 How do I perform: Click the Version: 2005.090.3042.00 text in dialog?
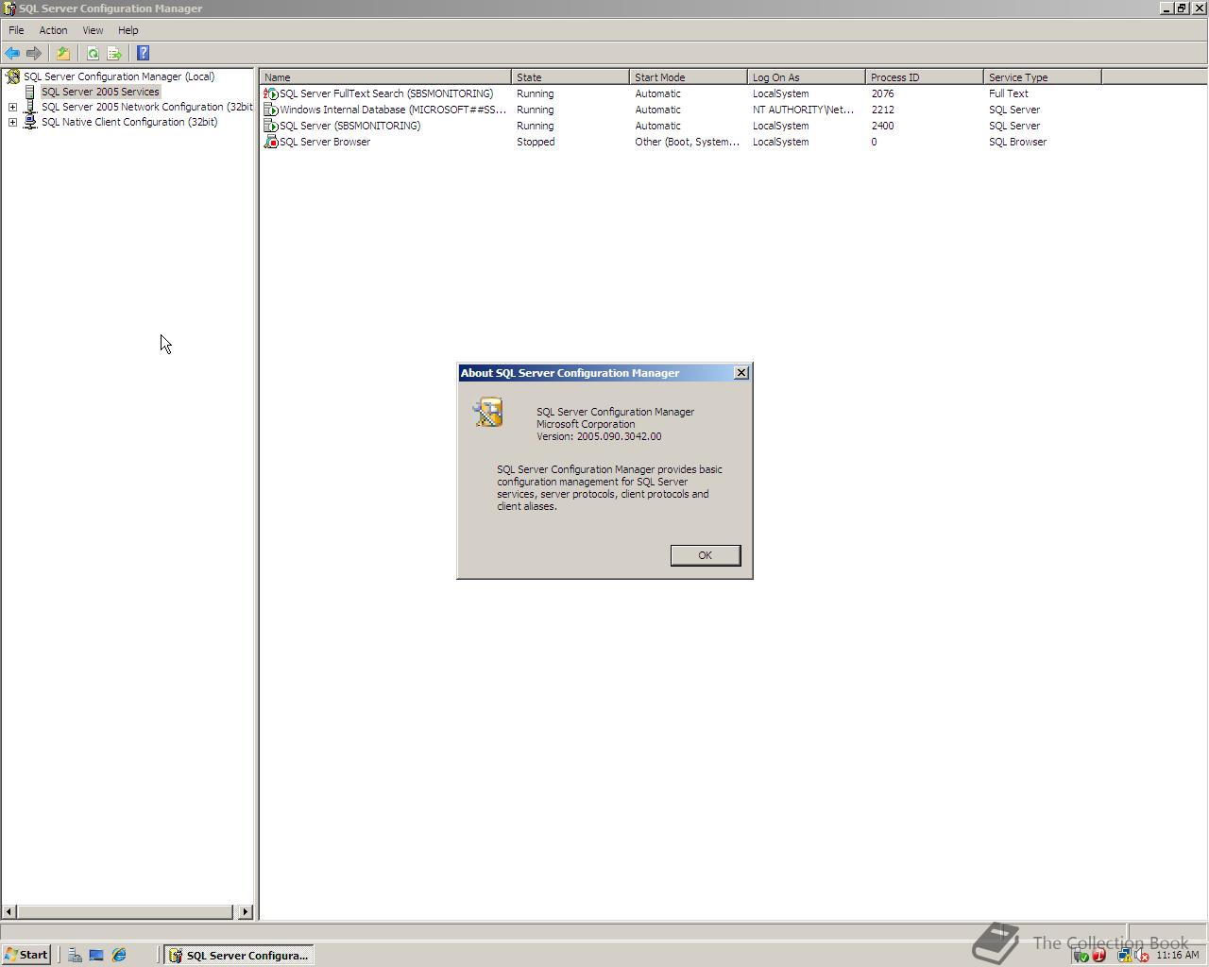(x=599, y=436)
